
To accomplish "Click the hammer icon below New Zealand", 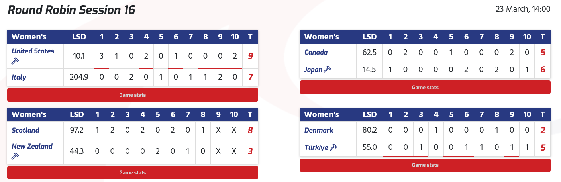I will point(15,156).
